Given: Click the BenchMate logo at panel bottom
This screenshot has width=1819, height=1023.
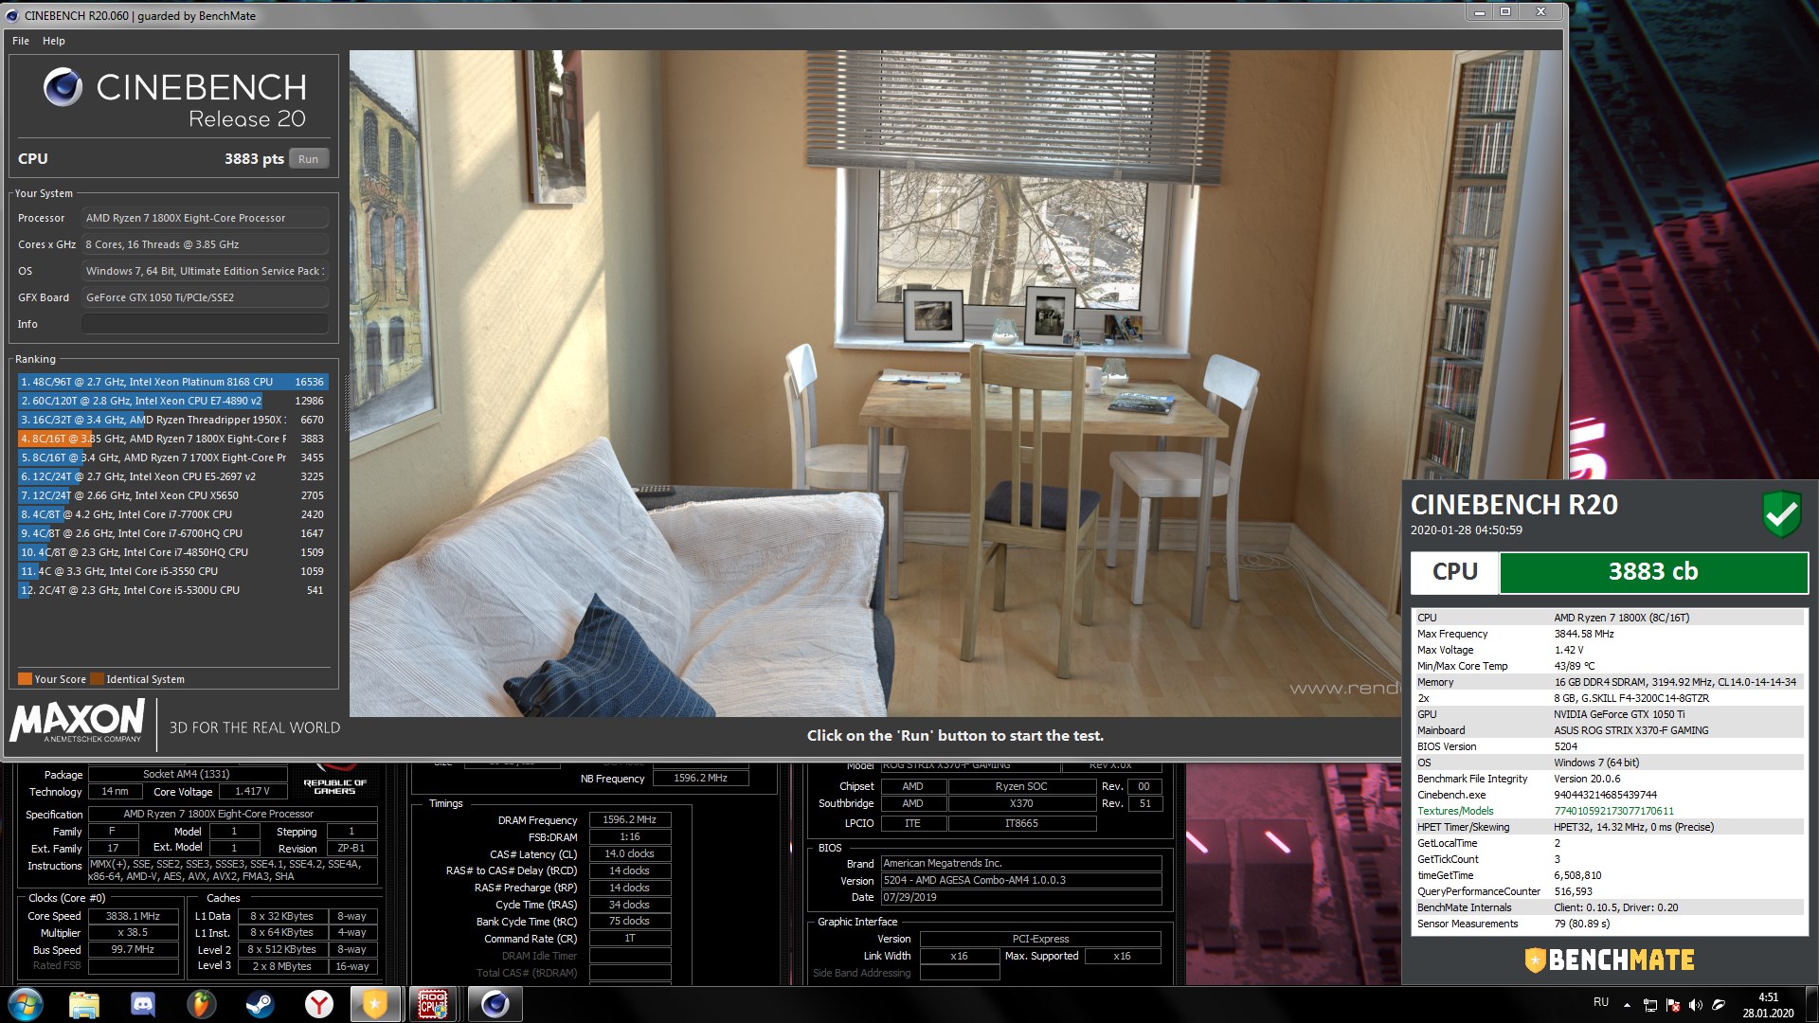Looking at the screenshot, I should pyautogui.click(x=1609, y=960).
